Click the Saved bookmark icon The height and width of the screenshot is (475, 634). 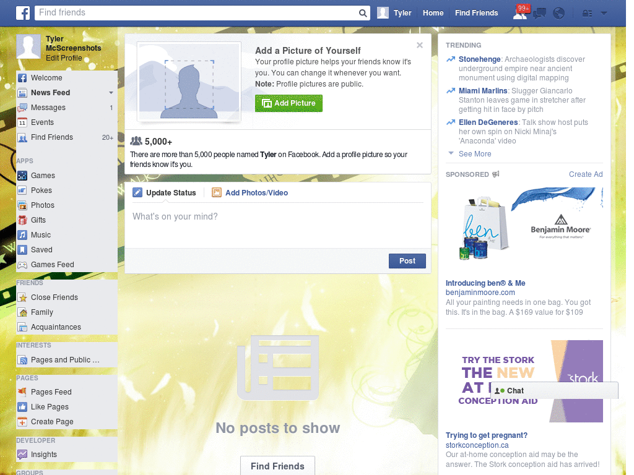tap(23, 250)
